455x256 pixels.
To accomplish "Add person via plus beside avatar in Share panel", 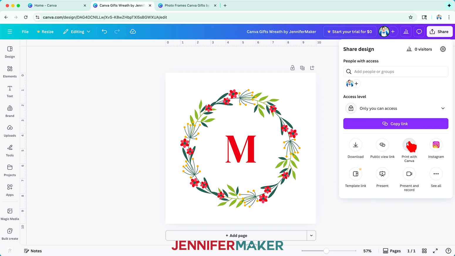I will (x=356, y=84).
